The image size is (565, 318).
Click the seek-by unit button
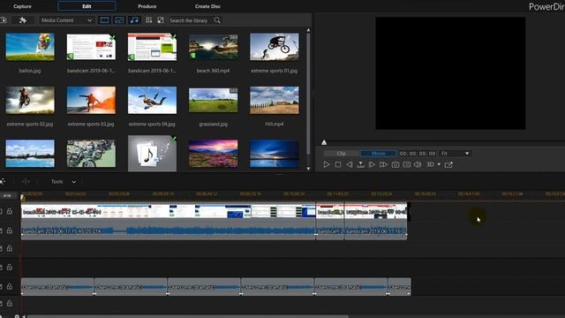[360, 164]
